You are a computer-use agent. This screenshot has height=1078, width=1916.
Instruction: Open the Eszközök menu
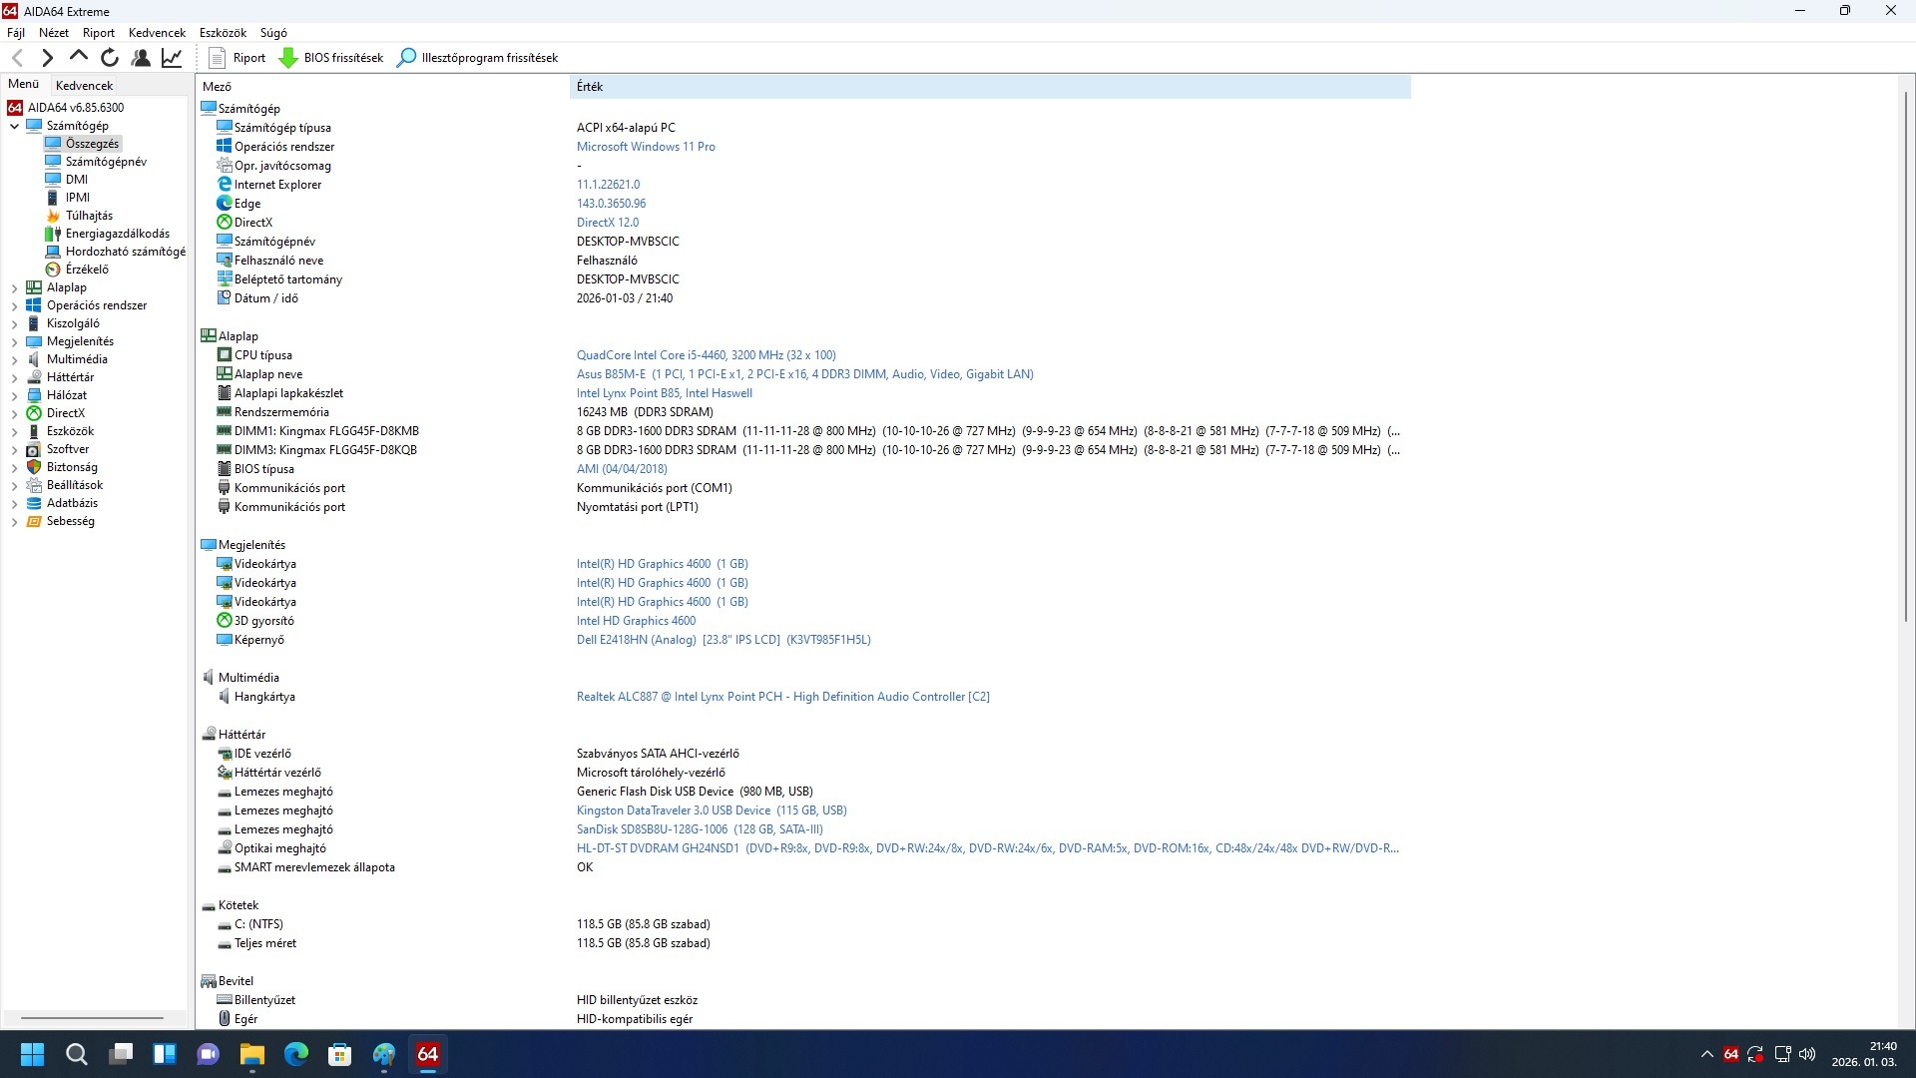pyautogui.click(x=223, y=33)
